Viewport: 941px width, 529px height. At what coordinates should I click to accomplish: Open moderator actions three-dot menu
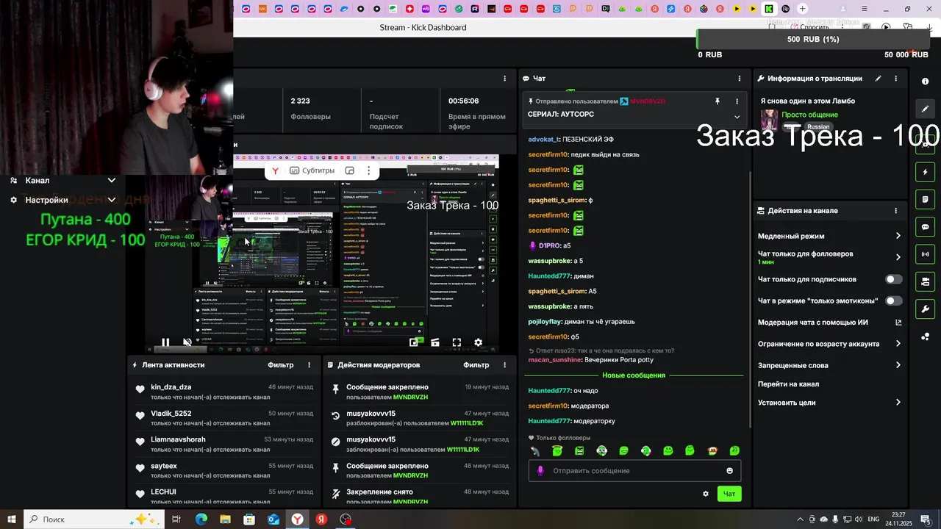coord(504,365)
